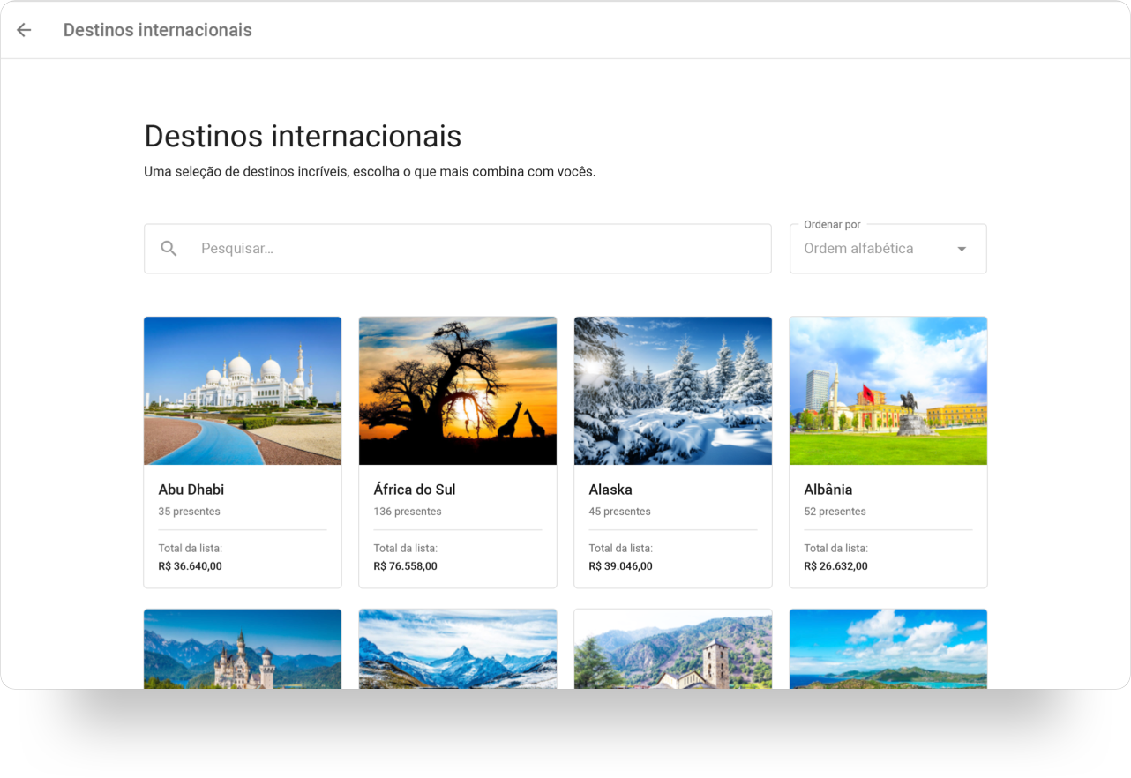Viewport: 1131px width, 778px height.
Task: Open the Albânia destination title
Action: pyautogui.click(x=828, y=490)
